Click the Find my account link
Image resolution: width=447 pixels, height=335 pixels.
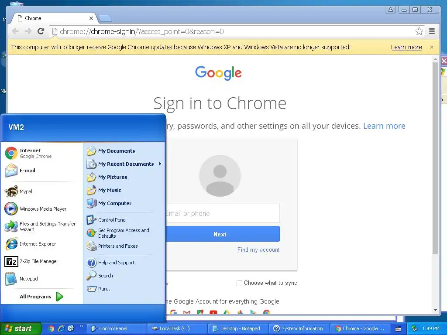point(258,250)
